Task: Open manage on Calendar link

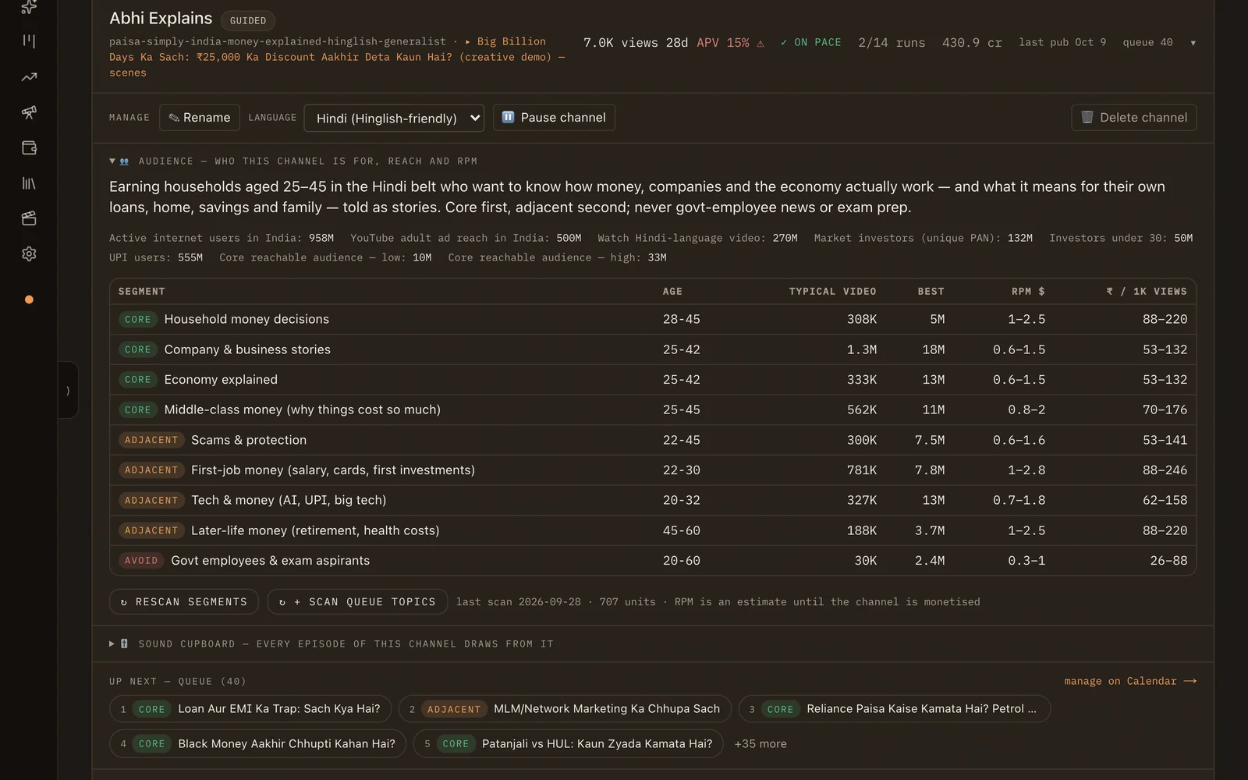Action: pyautogui.click(x=1130, y=681)
